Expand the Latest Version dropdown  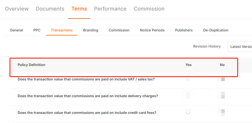point(240,47)
